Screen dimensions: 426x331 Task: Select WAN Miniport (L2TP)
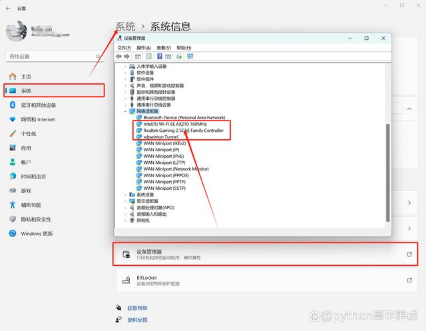click(164, 163)
